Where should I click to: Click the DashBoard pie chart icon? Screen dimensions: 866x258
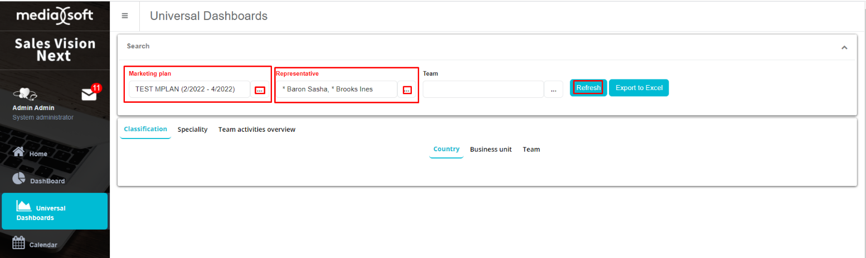19,178
